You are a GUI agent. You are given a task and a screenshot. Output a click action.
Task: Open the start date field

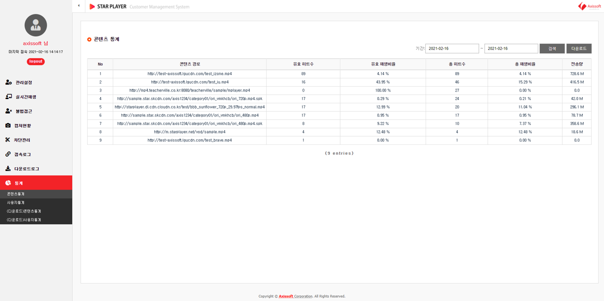(452, 49)
